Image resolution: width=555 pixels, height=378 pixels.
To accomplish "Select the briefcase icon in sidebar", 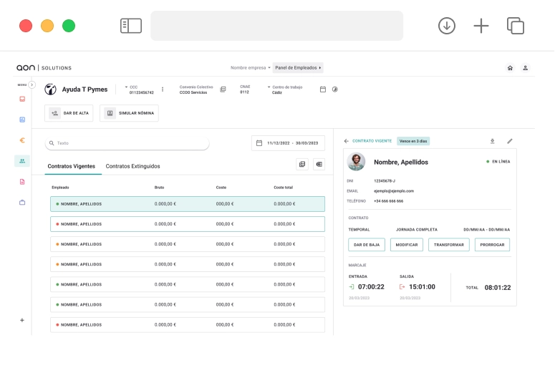I will coord(22,203).
